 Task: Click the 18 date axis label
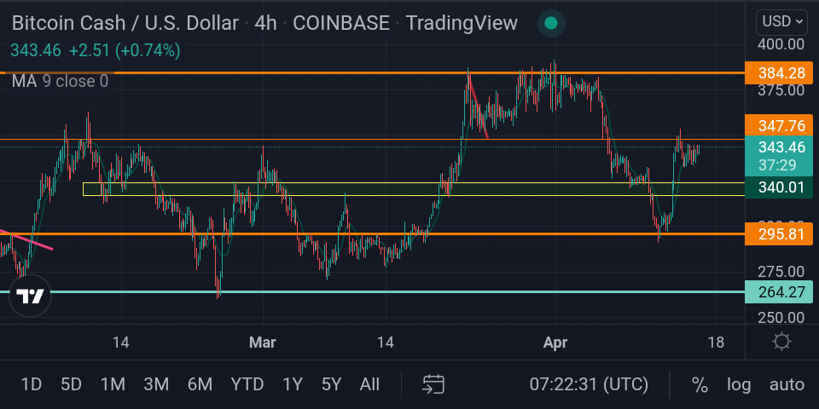pyautogui.click(x=717, y=343)
